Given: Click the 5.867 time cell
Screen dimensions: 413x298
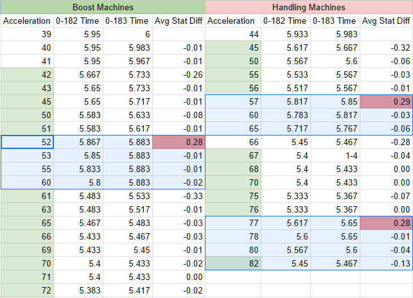Looking at the screenshot, I should 78,142.
